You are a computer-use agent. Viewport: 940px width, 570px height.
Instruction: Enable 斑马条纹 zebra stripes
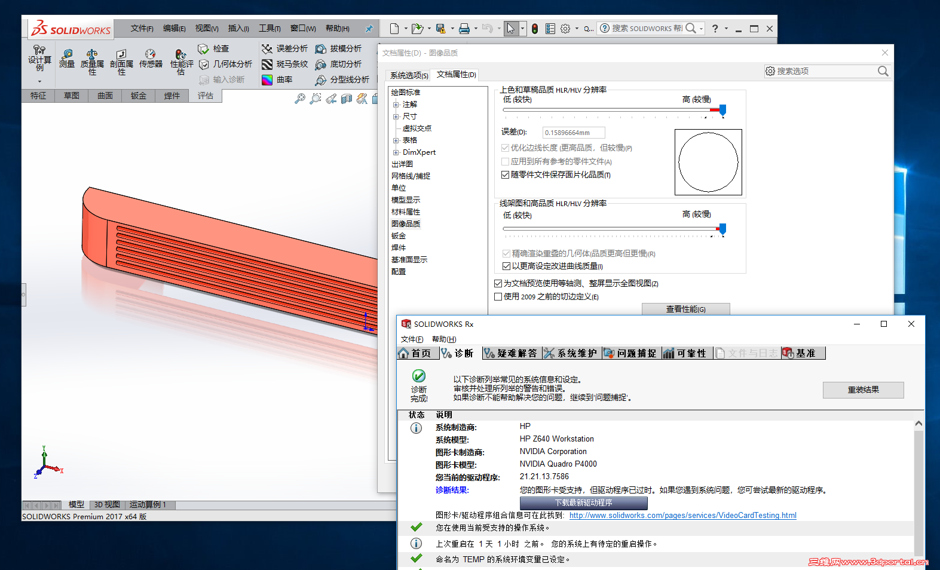pyautogui.click(x=284, y=64)
